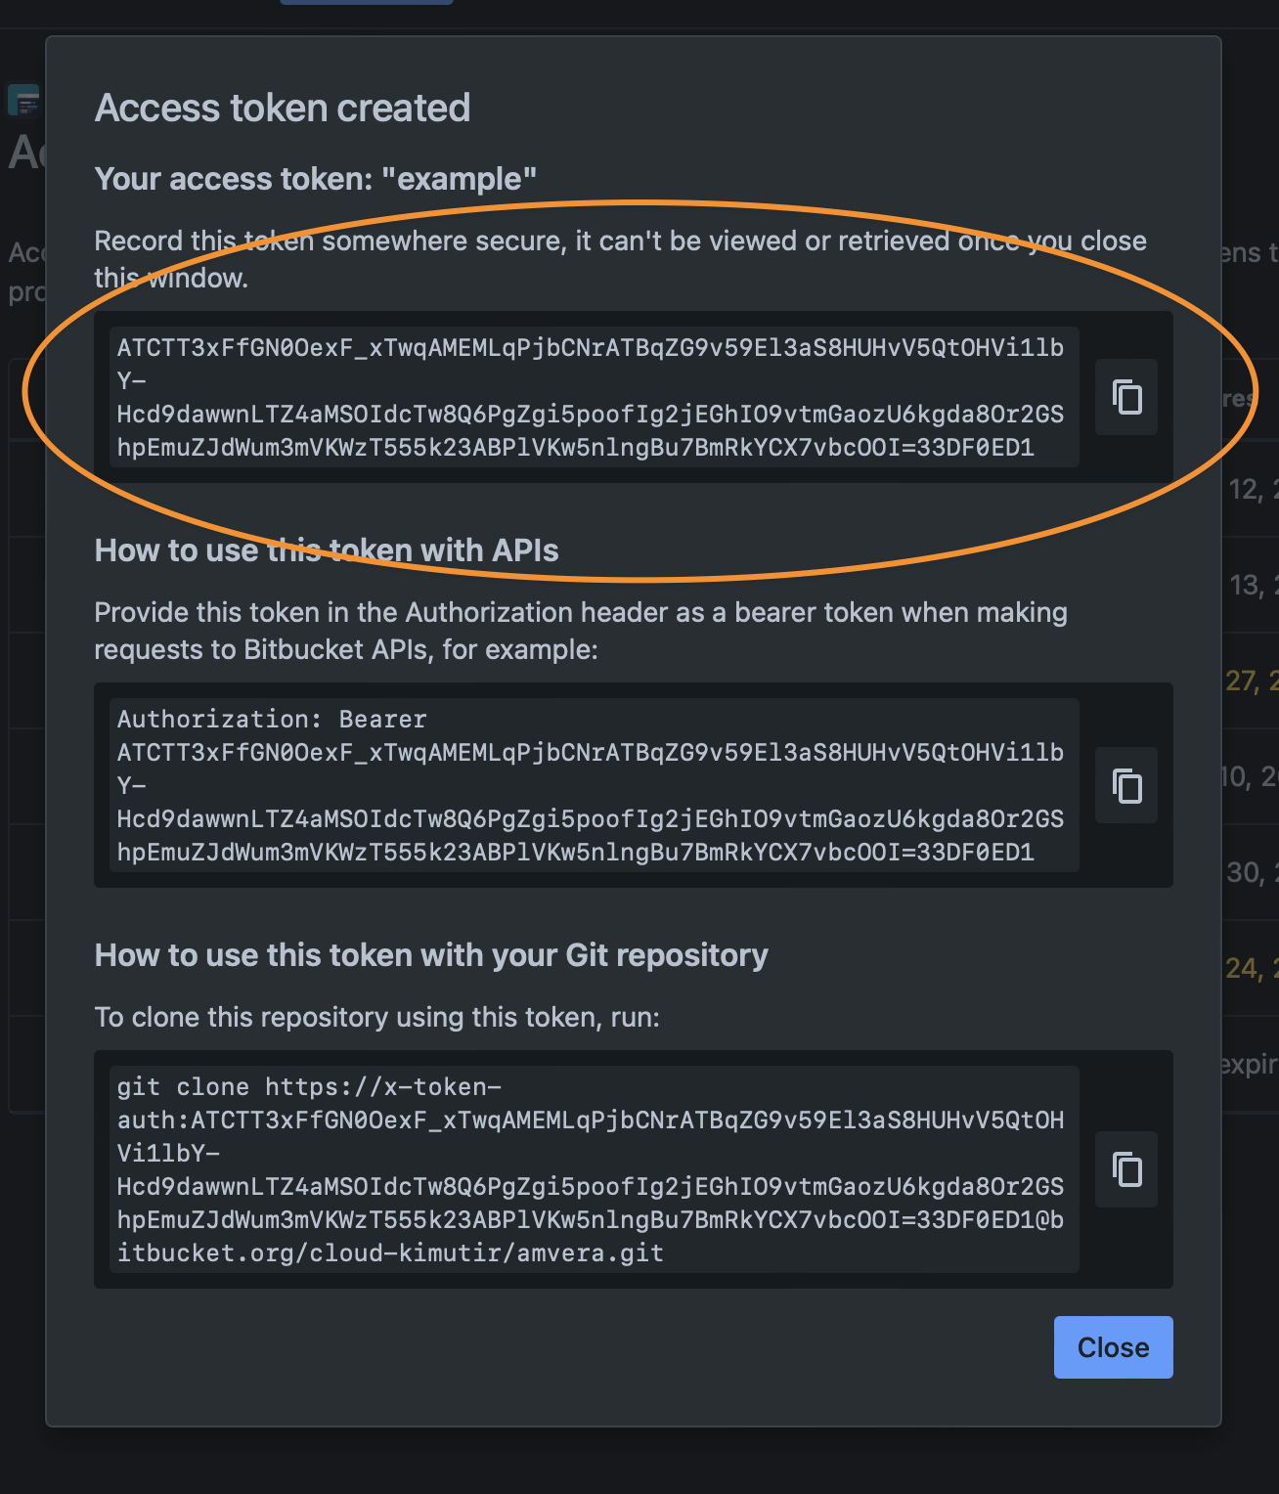The height and width of the screenshot is (1494, 1279).
Task: Click 'To clone this repository using this token' text
Action: tap(377, 1018)
